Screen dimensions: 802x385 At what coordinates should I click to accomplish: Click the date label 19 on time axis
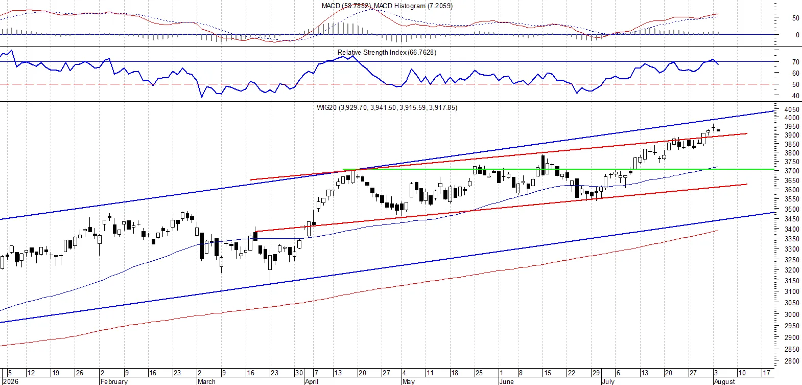click(x=56, y=373)
